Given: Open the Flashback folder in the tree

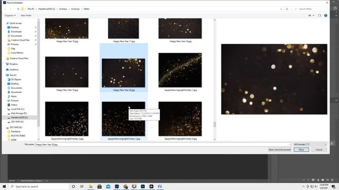Looking at the screenshot, I should click(15, 131).
